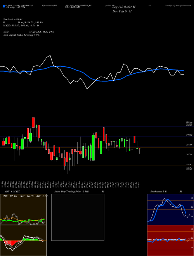
Task: Click the 'ADX signal: SELL' text
Action: pos(21,35)
